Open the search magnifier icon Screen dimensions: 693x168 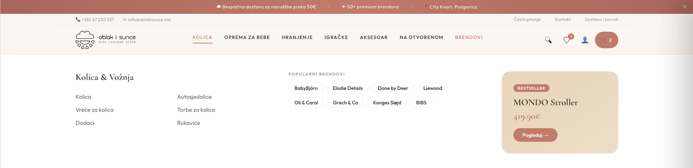(x=548, y=40)
